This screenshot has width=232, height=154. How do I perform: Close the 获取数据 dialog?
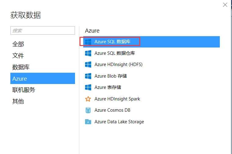(225, 5)
